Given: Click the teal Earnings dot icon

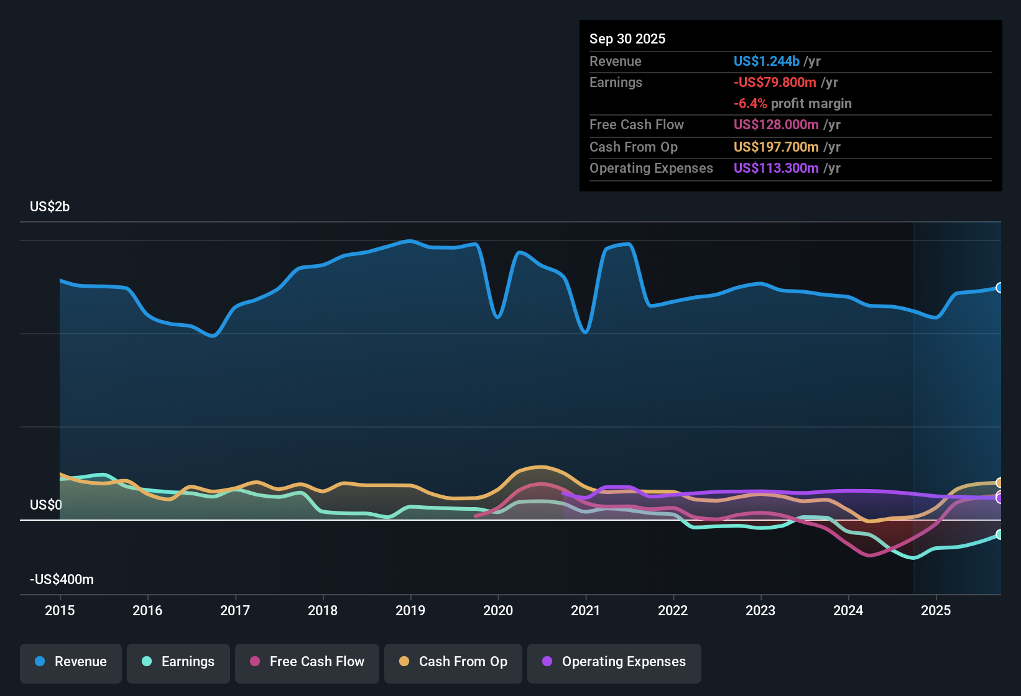Looking at the screenshot, I should point(147,662).
